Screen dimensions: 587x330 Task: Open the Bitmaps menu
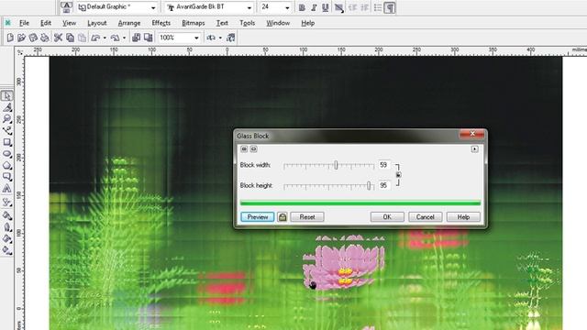coord(194,23)
